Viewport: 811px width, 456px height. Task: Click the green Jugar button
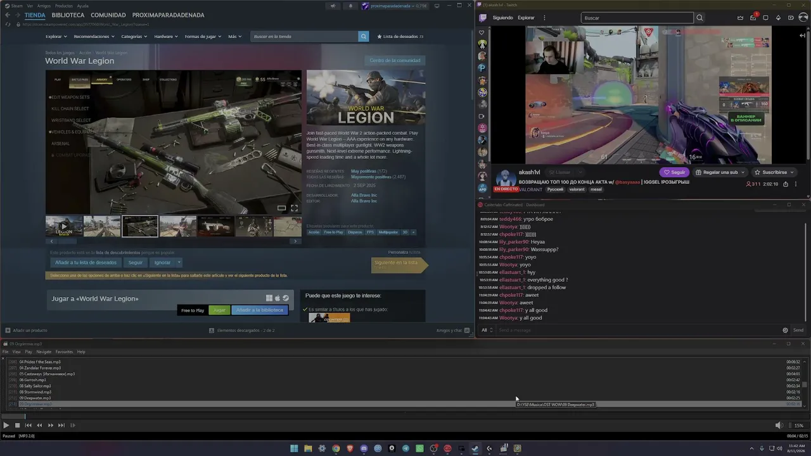219,310
